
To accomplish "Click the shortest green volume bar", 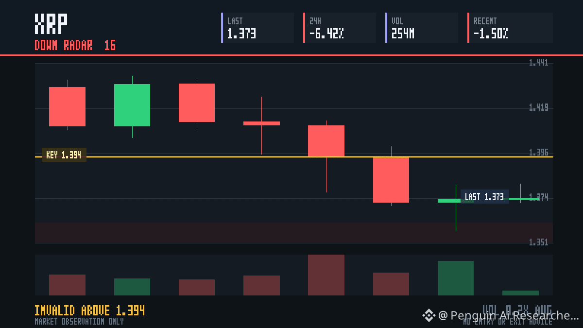I will (520, 293).
